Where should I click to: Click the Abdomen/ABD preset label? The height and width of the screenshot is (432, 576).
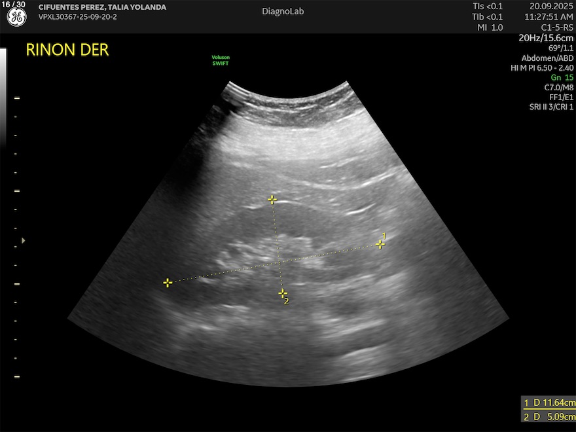click(x=550, y=58)
